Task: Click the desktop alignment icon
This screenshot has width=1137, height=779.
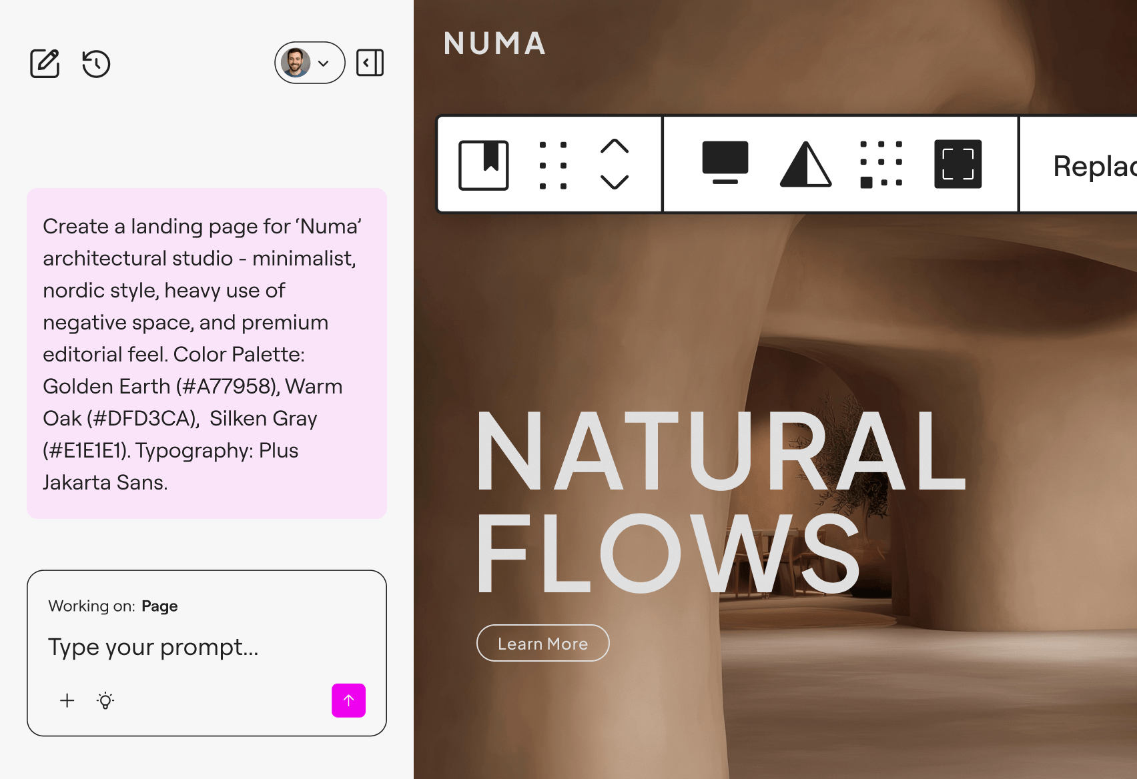Action: pos(725,163)
